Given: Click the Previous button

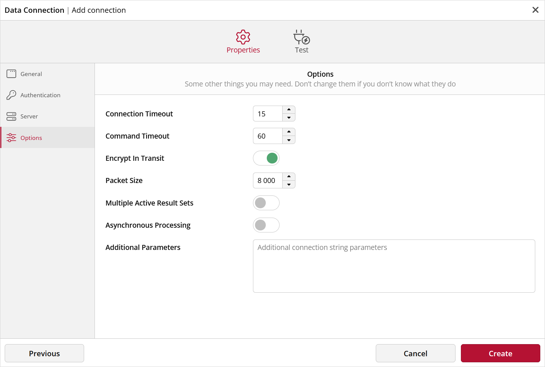Looking at the screenshot, I should point(44,353).
